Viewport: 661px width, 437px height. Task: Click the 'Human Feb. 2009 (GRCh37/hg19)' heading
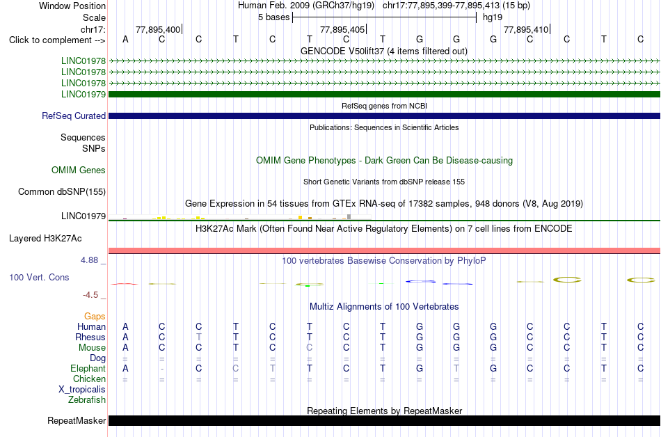(306, 6)
